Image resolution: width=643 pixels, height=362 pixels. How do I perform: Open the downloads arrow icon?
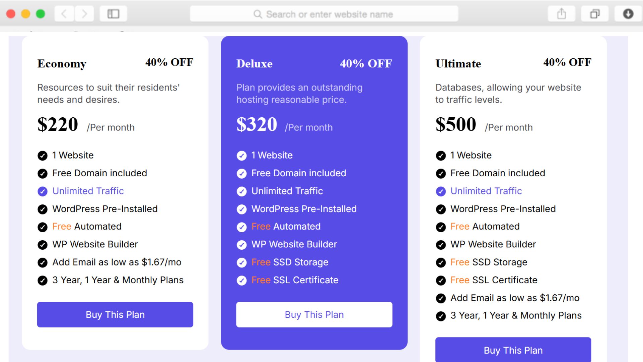click(628, 14)
